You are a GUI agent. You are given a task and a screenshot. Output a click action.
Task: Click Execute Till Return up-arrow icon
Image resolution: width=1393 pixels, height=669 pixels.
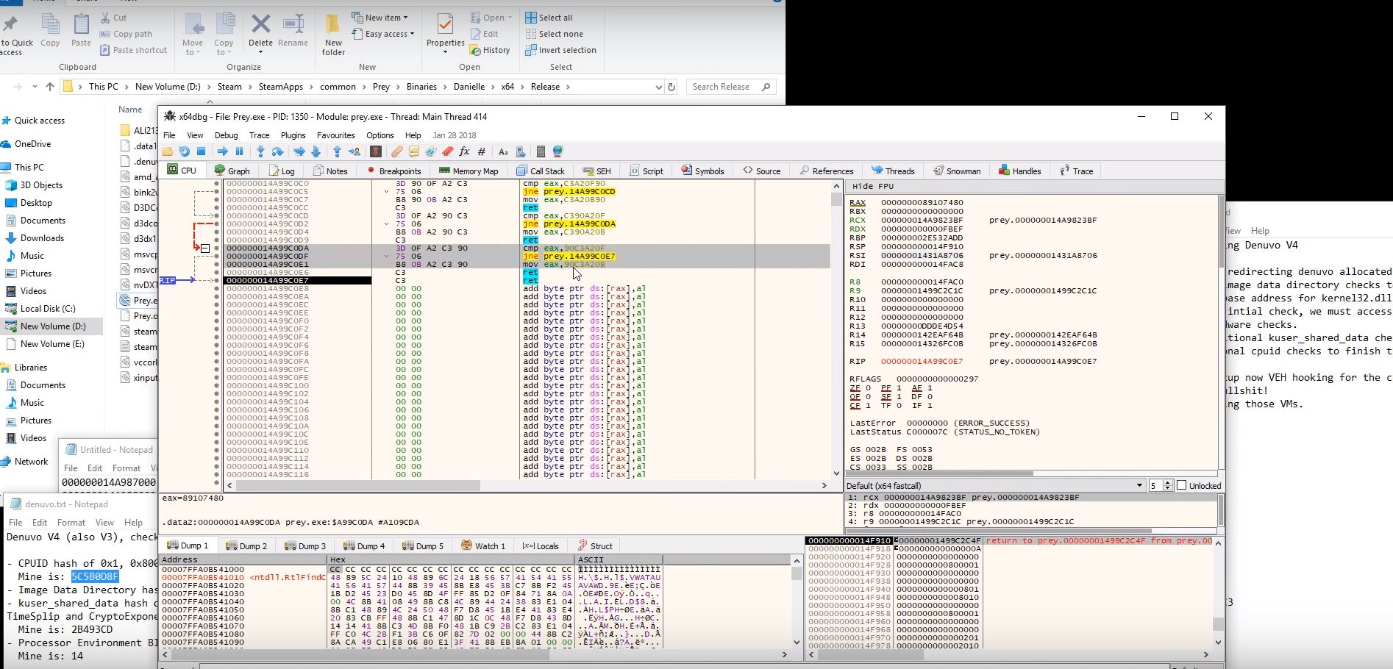[337, 151]
